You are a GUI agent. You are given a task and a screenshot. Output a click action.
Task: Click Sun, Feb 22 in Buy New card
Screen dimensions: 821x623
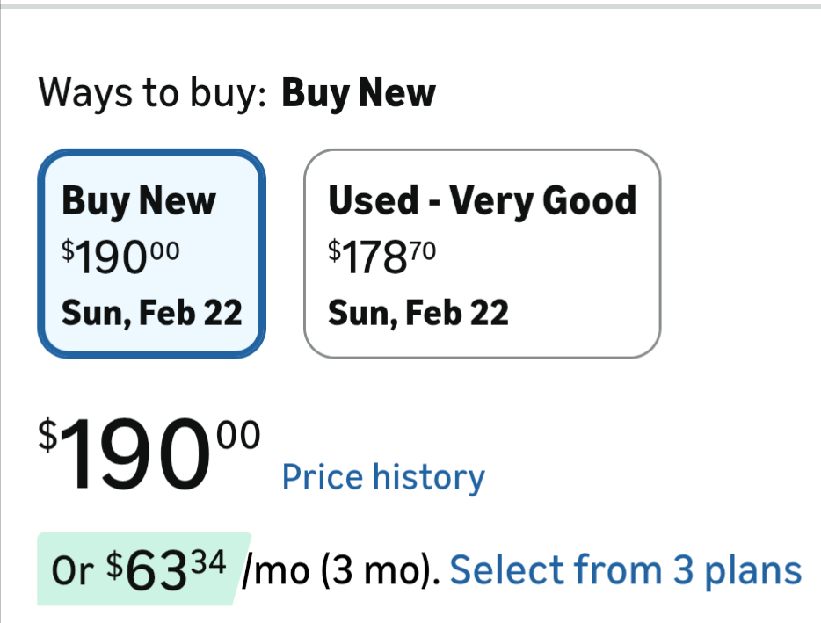(151, 312)
